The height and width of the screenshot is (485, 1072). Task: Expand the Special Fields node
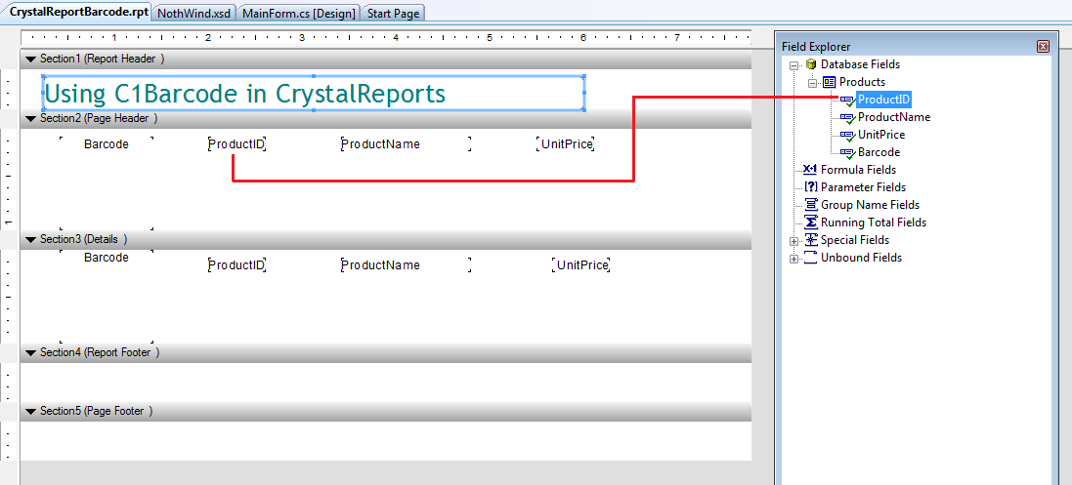click(794, 240)
